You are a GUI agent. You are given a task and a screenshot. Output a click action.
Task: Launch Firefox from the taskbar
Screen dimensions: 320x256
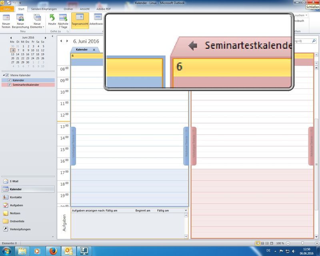52,251
